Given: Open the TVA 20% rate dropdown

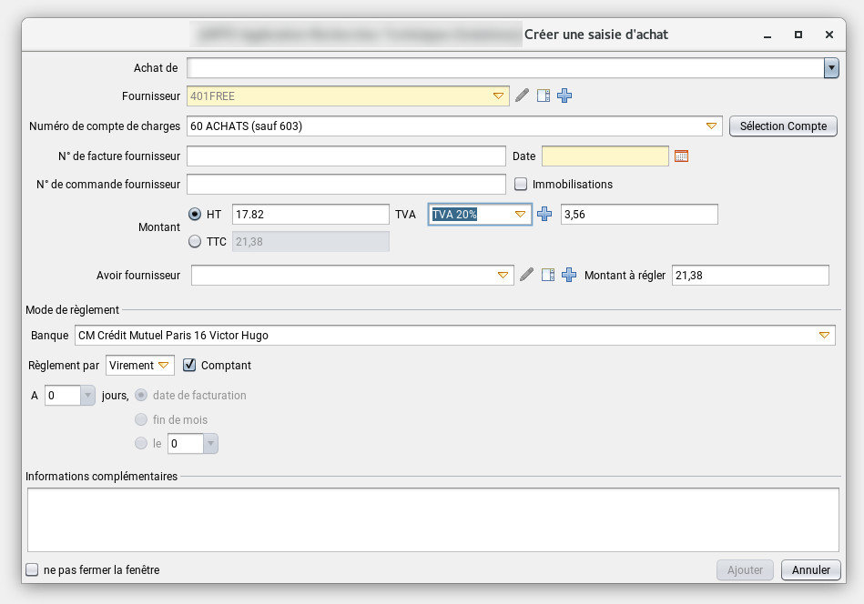Looking at the screenshot, I should point(520,215).
